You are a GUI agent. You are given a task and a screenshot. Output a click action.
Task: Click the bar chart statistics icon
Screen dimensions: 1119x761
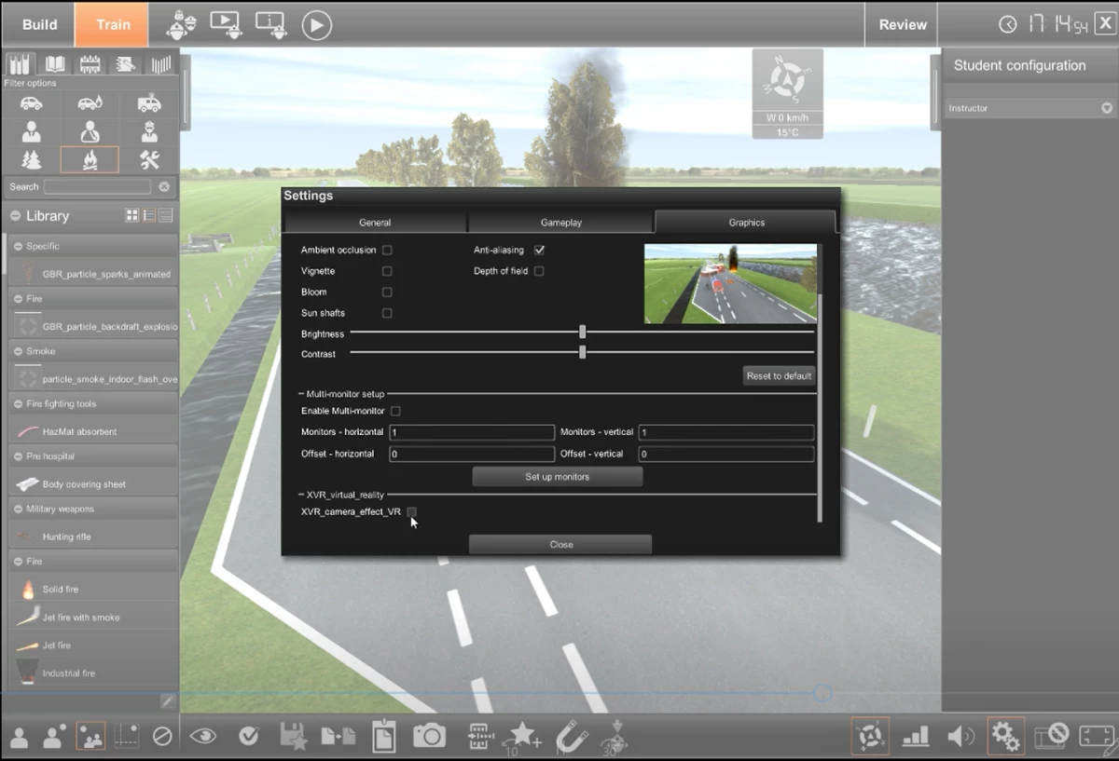pos(915,735)
